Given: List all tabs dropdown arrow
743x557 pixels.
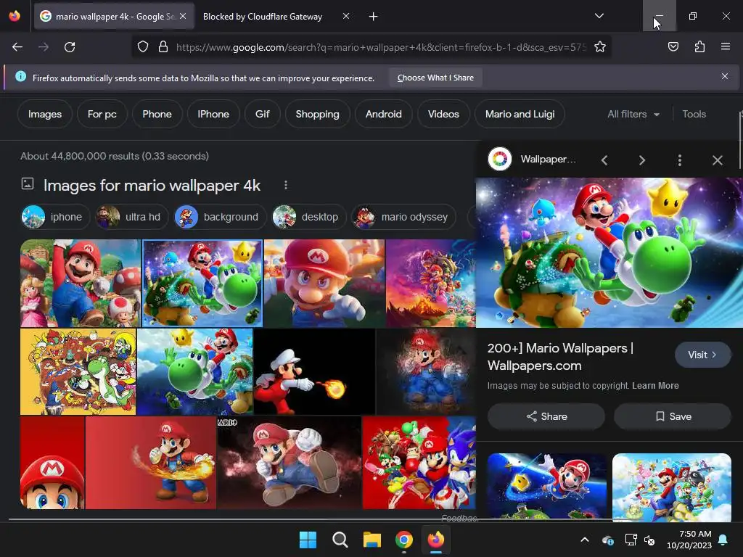Looking at the screenshot, I should coord(599,16).
